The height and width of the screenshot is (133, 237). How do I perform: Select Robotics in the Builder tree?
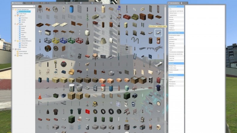click(x=23, y=32)
